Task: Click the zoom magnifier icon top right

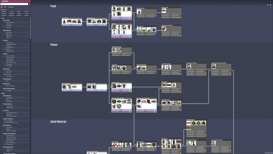Action: tap(268, 5)
